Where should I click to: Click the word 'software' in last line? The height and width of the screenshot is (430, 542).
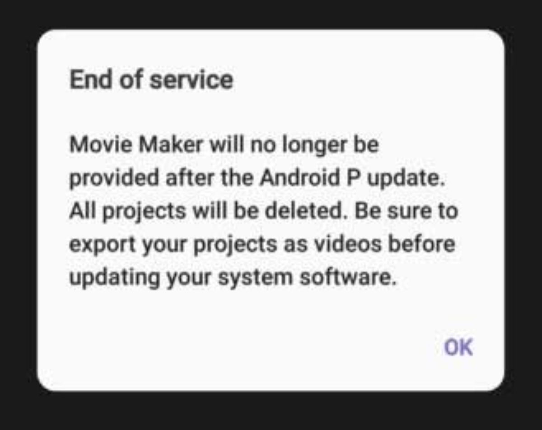(347, 278)
